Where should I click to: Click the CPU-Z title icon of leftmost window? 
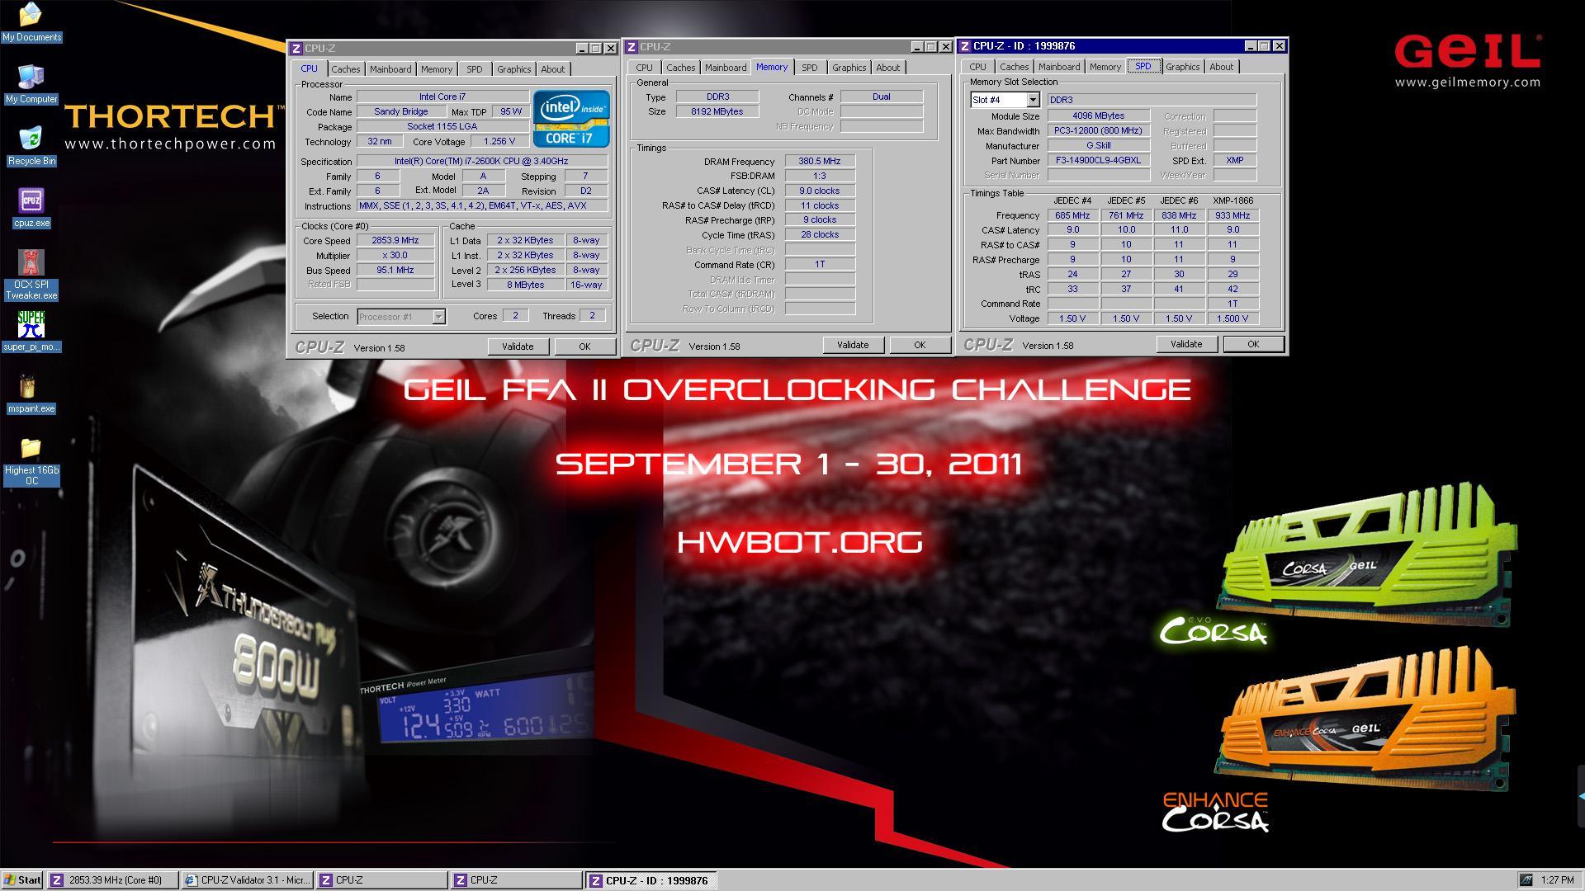tap(297, 49)
